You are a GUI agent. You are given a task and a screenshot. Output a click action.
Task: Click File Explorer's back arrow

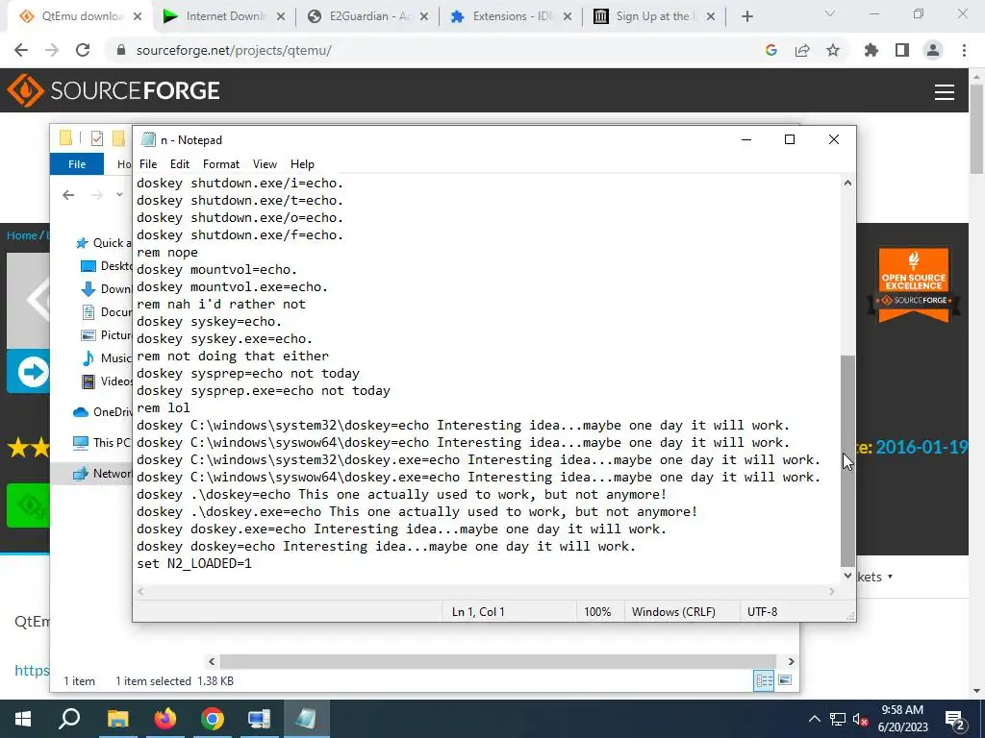[x=68, y=195]
